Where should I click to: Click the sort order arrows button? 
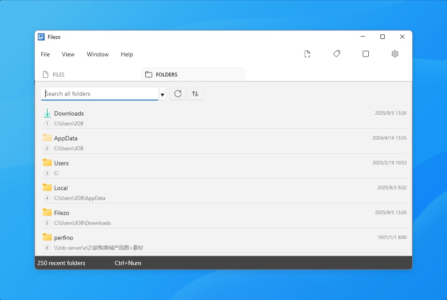(x=195, y=93)
